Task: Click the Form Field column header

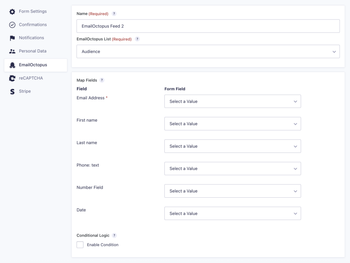Action: (x=175, y=89)
